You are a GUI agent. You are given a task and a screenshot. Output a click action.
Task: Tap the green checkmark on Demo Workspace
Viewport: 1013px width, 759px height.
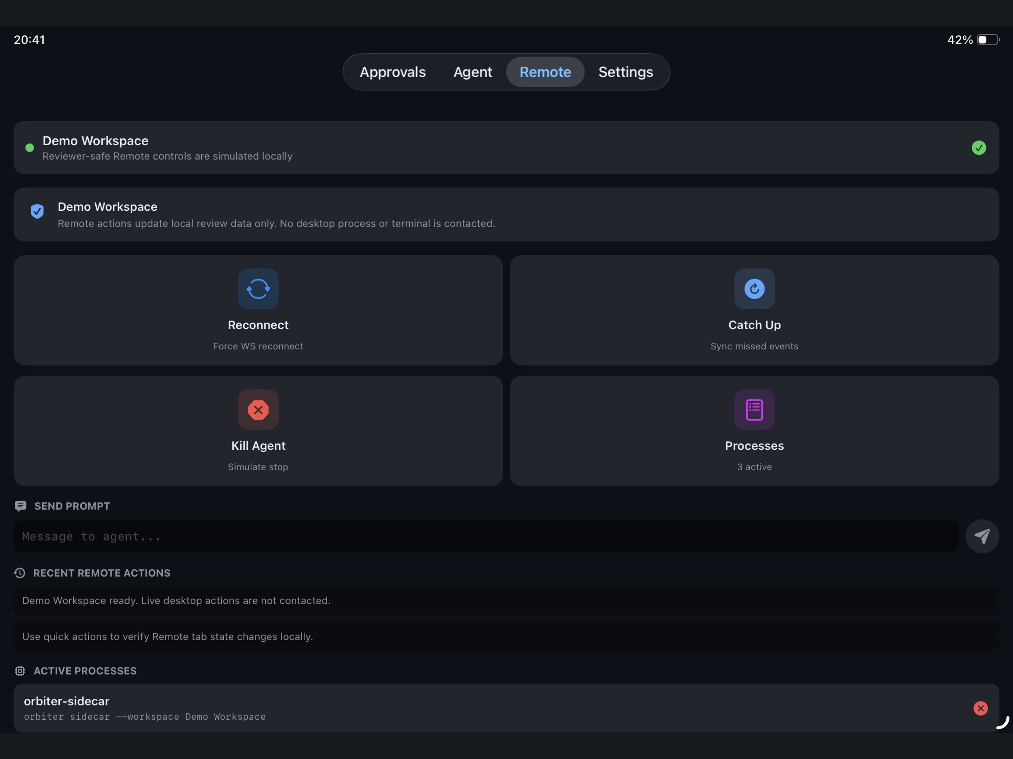(x=979, y=148)
